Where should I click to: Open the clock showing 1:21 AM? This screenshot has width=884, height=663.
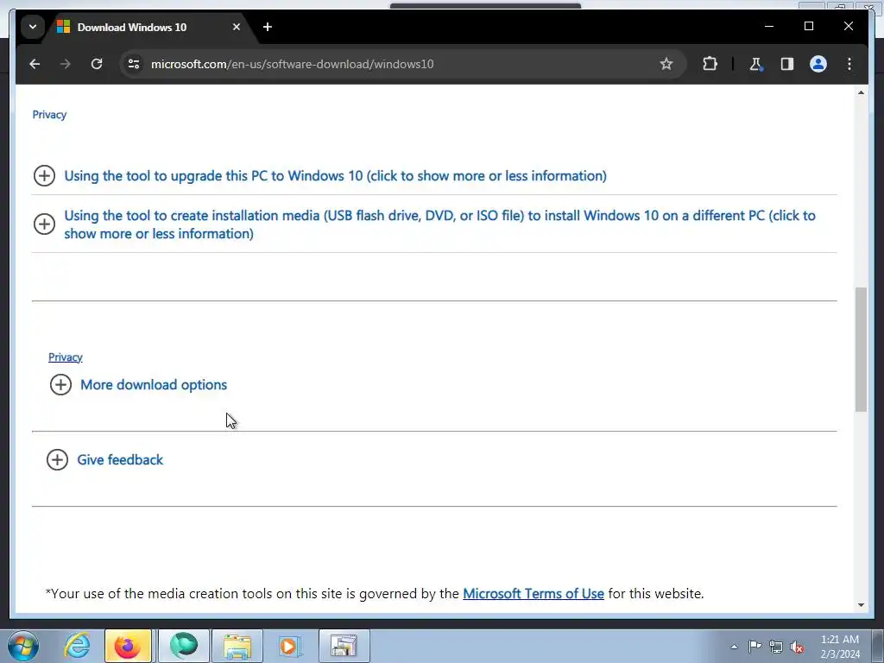[840, 647]
